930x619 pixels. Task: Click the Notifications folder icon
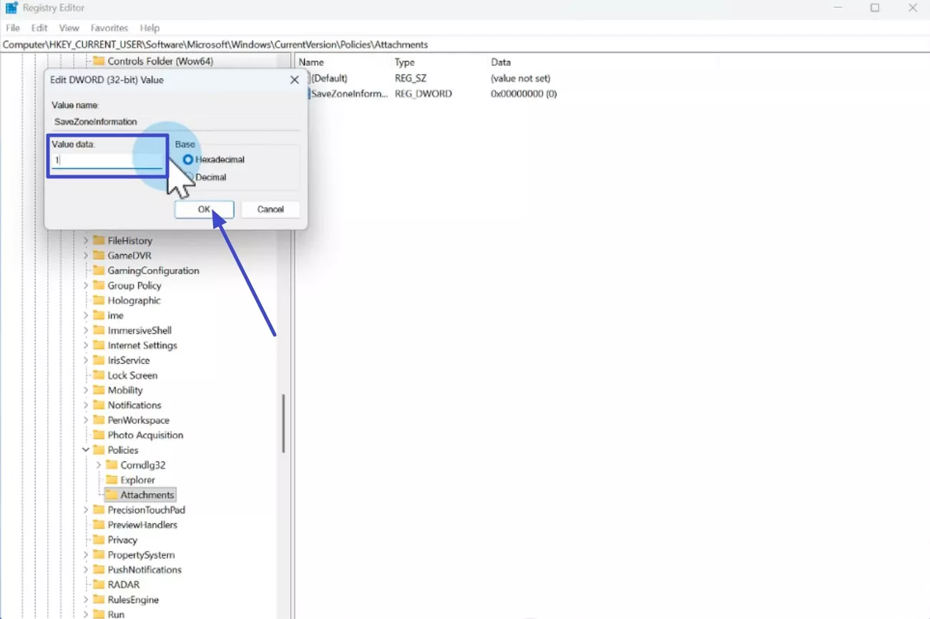[99, 404]
